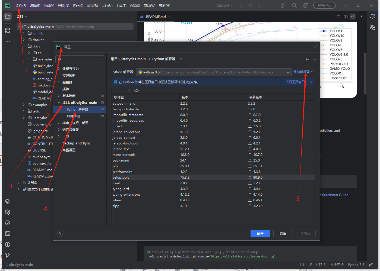The width and height of the screenshot is (380, 271).
Task: Expand the examples folder
Action: pos(24,105)
